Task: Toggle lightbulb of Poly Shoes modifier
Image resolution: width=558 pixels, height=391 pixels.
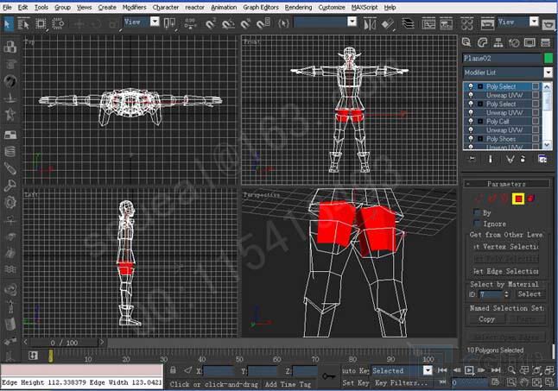Action: click(x=471, y=139)
